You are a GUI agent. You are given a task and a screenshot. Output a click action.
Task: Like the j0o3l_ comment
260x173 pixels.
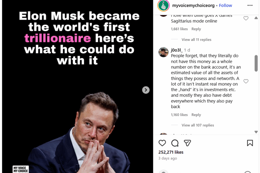[x=246, y=81]
